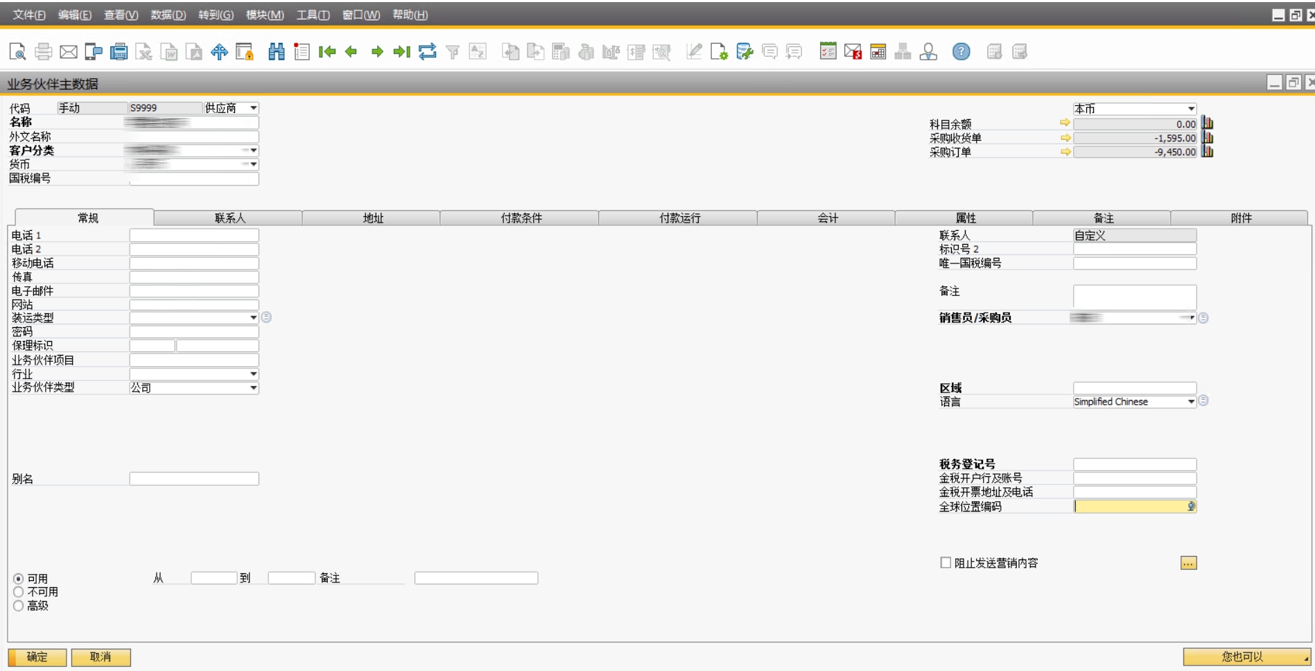Open the 工具(T) menu

click(x=313, y=15)
